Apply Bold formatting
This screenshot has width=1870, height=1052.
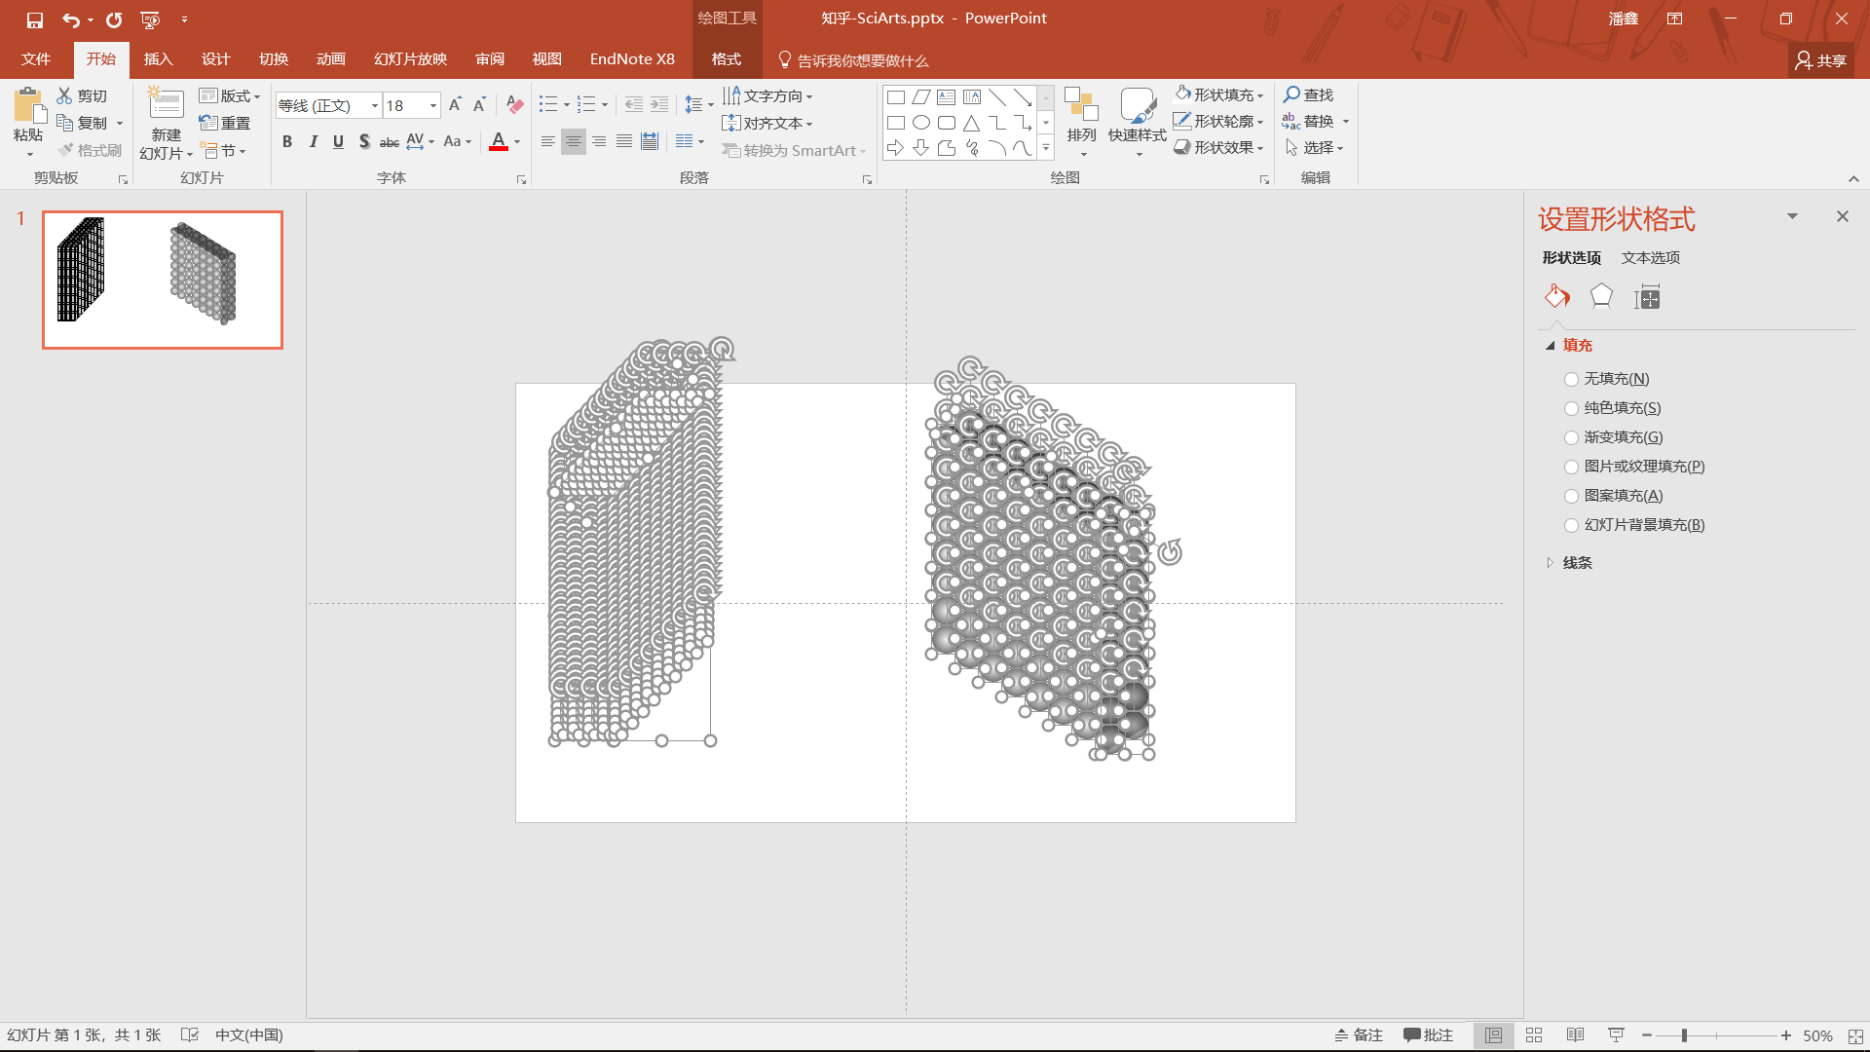[287, 142]
